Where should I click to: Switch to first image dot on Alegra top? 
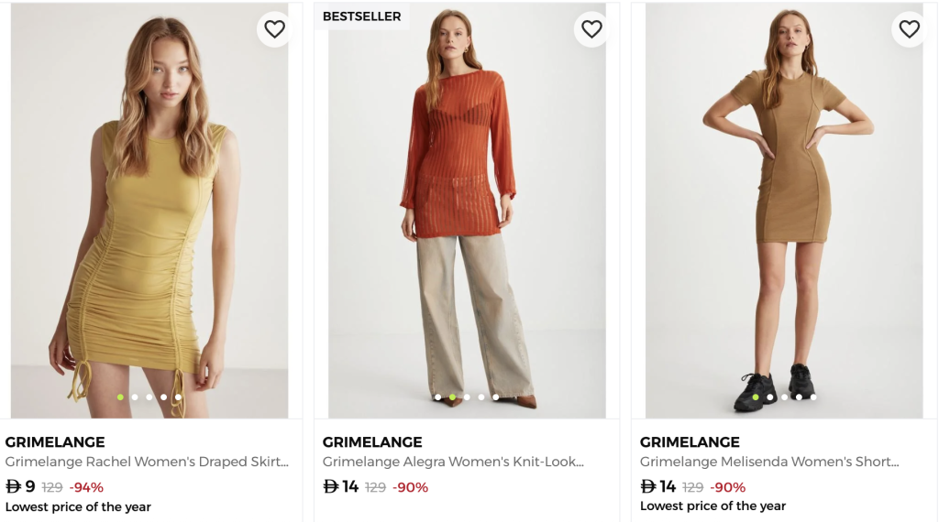tap(437, 397)
